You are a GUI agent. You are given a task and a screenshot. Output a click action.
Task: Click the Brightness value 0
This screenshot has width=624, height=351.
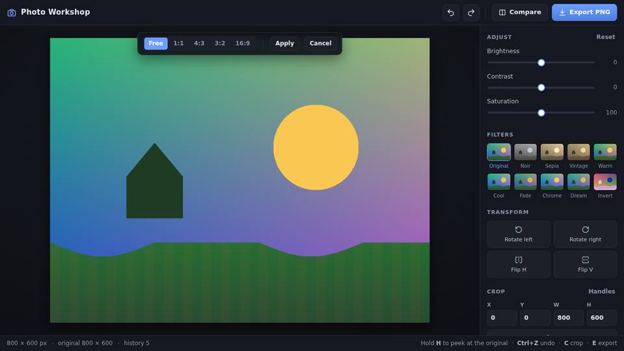[615, 62]
